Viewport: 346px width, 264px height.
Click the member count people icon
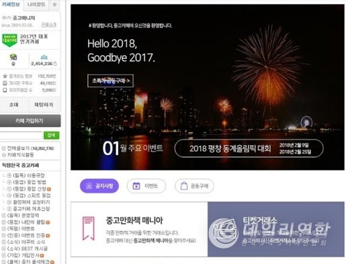pyautogui.click(x=44, y=57)
